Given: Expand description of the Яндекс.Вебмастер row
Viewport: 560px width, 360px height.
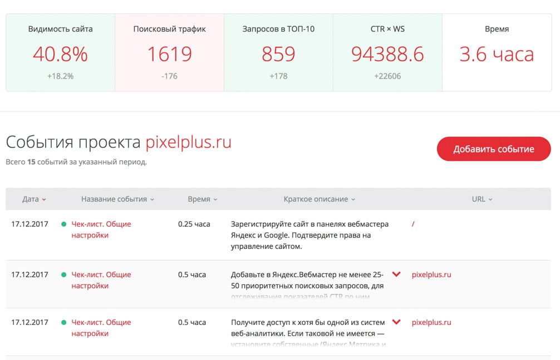Looking at the screenshot, I should click(x=396, y=274).
